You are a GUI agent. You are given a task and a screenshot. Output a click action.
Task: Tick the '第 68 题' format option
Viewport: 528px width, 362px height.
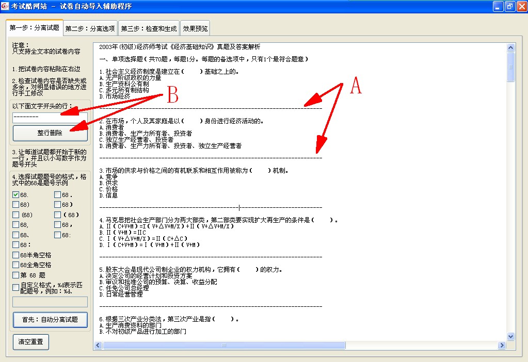16,275
